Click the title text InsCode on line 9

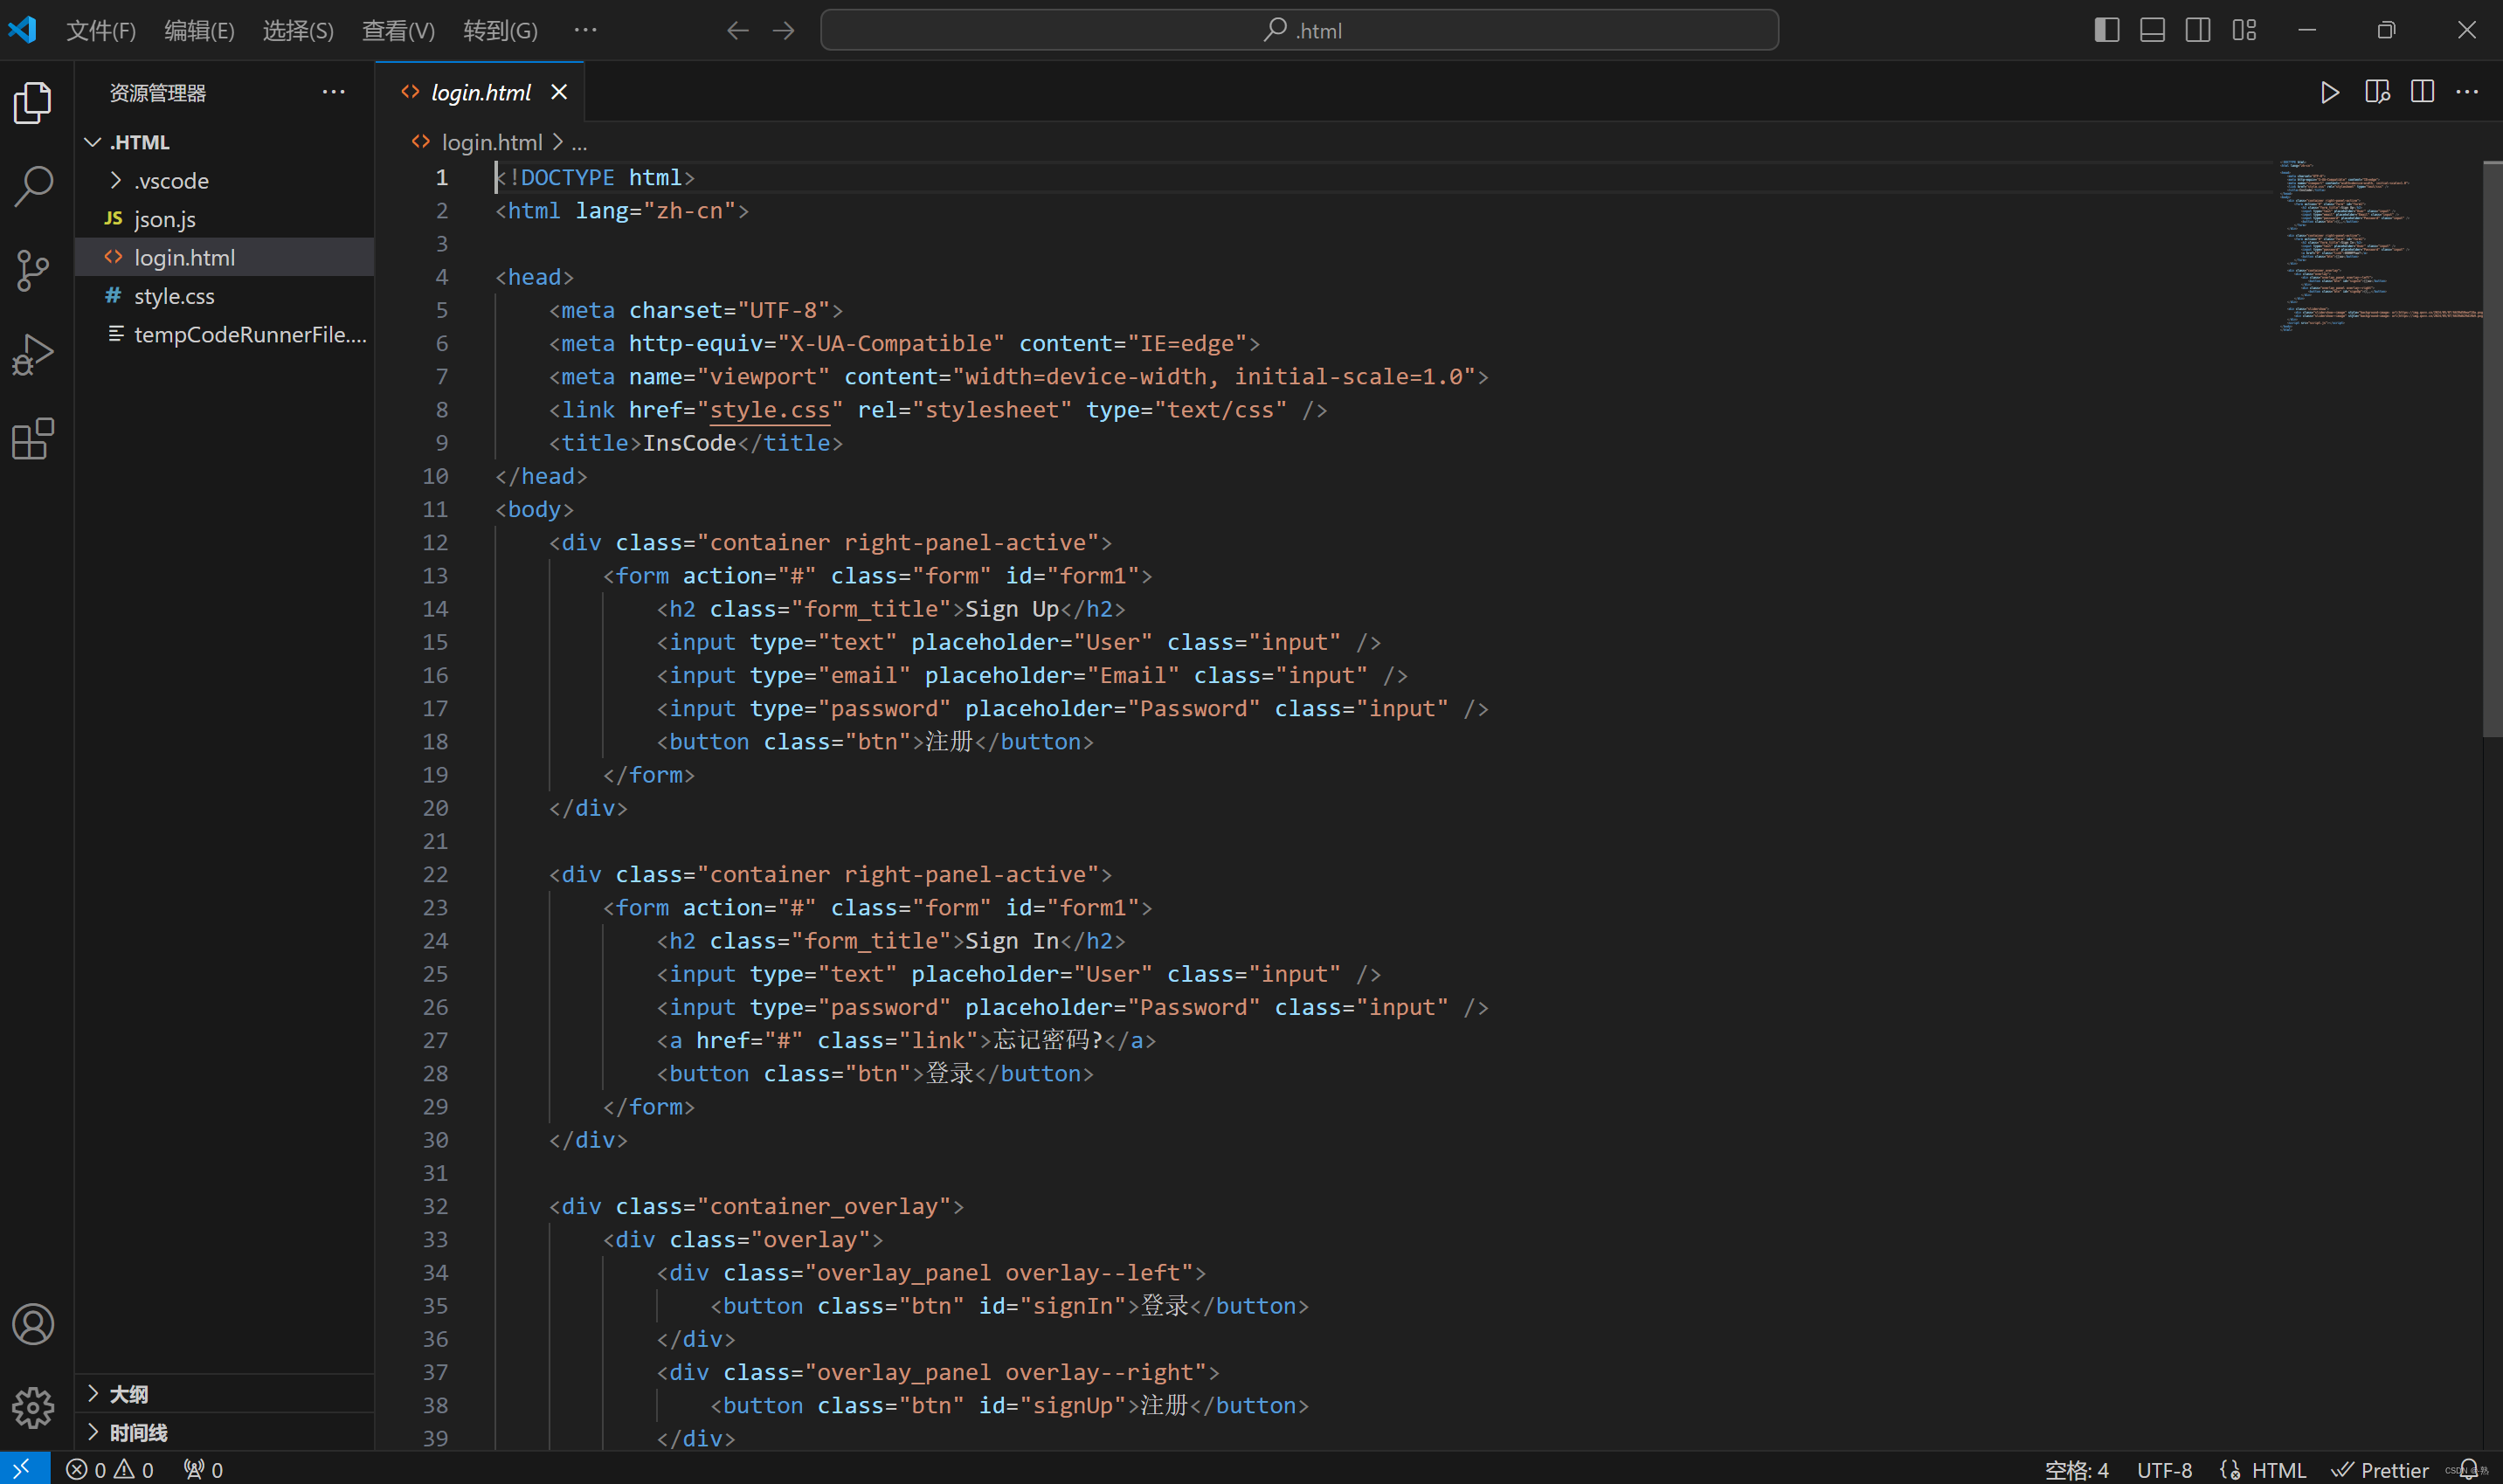click(x=689, y=443)
